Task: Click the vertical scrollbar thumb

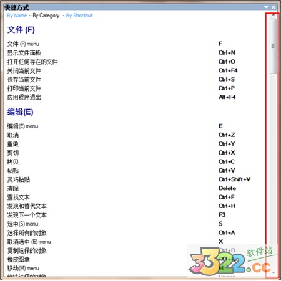Action: (x=274, y=46)
